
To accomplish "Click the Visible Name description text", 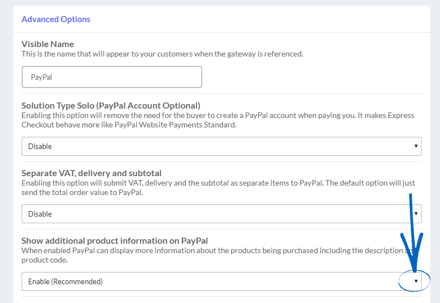I will (162, 54).
